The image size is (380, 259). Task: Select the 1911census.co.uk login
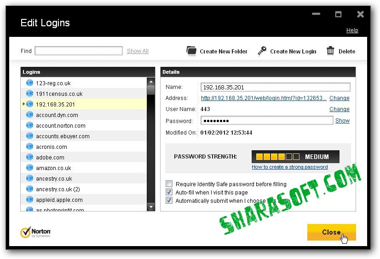click(84, 94)
